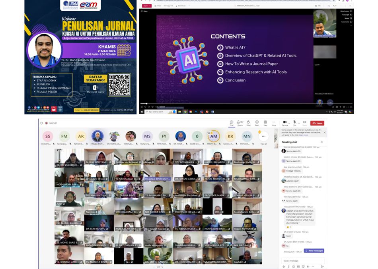Click Download in the video toolbar
Screen dimensions: 378x269
pos(181,6)
